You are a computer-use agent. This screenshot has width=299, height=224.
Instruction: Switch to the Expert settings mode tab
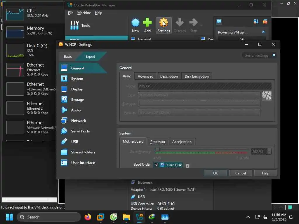click(x=91, y=57)
